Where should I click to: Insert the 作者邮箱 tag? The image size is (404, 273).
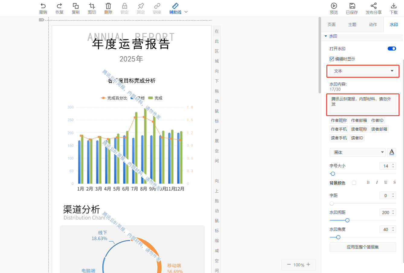click(x=359, y=120)
